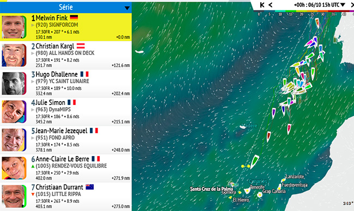
Task: Click the large green leading boat icon
Action: point(255,162)
